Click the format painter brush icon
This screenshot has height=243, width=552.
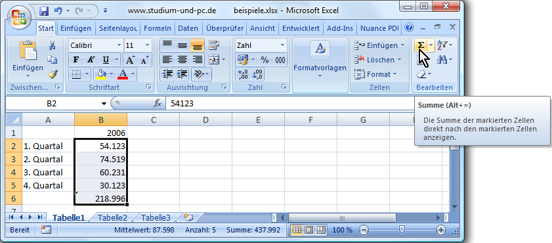[x=53, y=74]
